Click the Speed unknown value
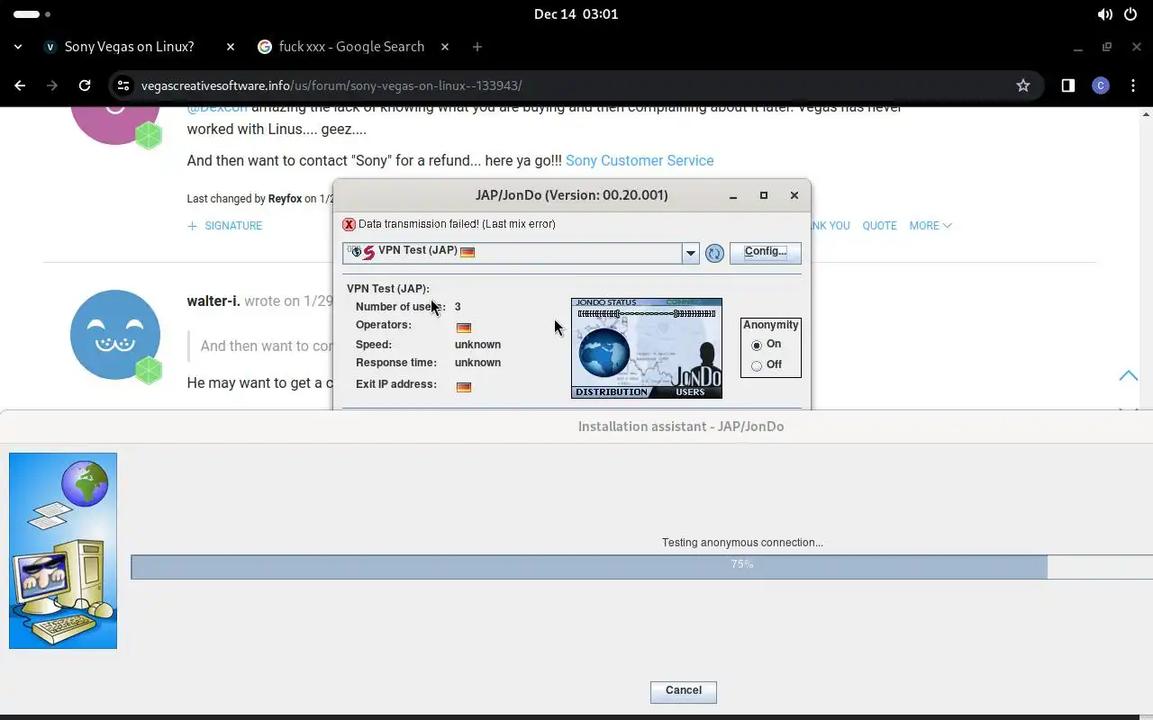The width and height of the screenshot is (1153, 720). (x=477, y=345)
